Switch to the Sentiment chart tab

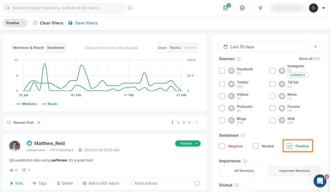[56, 48]
